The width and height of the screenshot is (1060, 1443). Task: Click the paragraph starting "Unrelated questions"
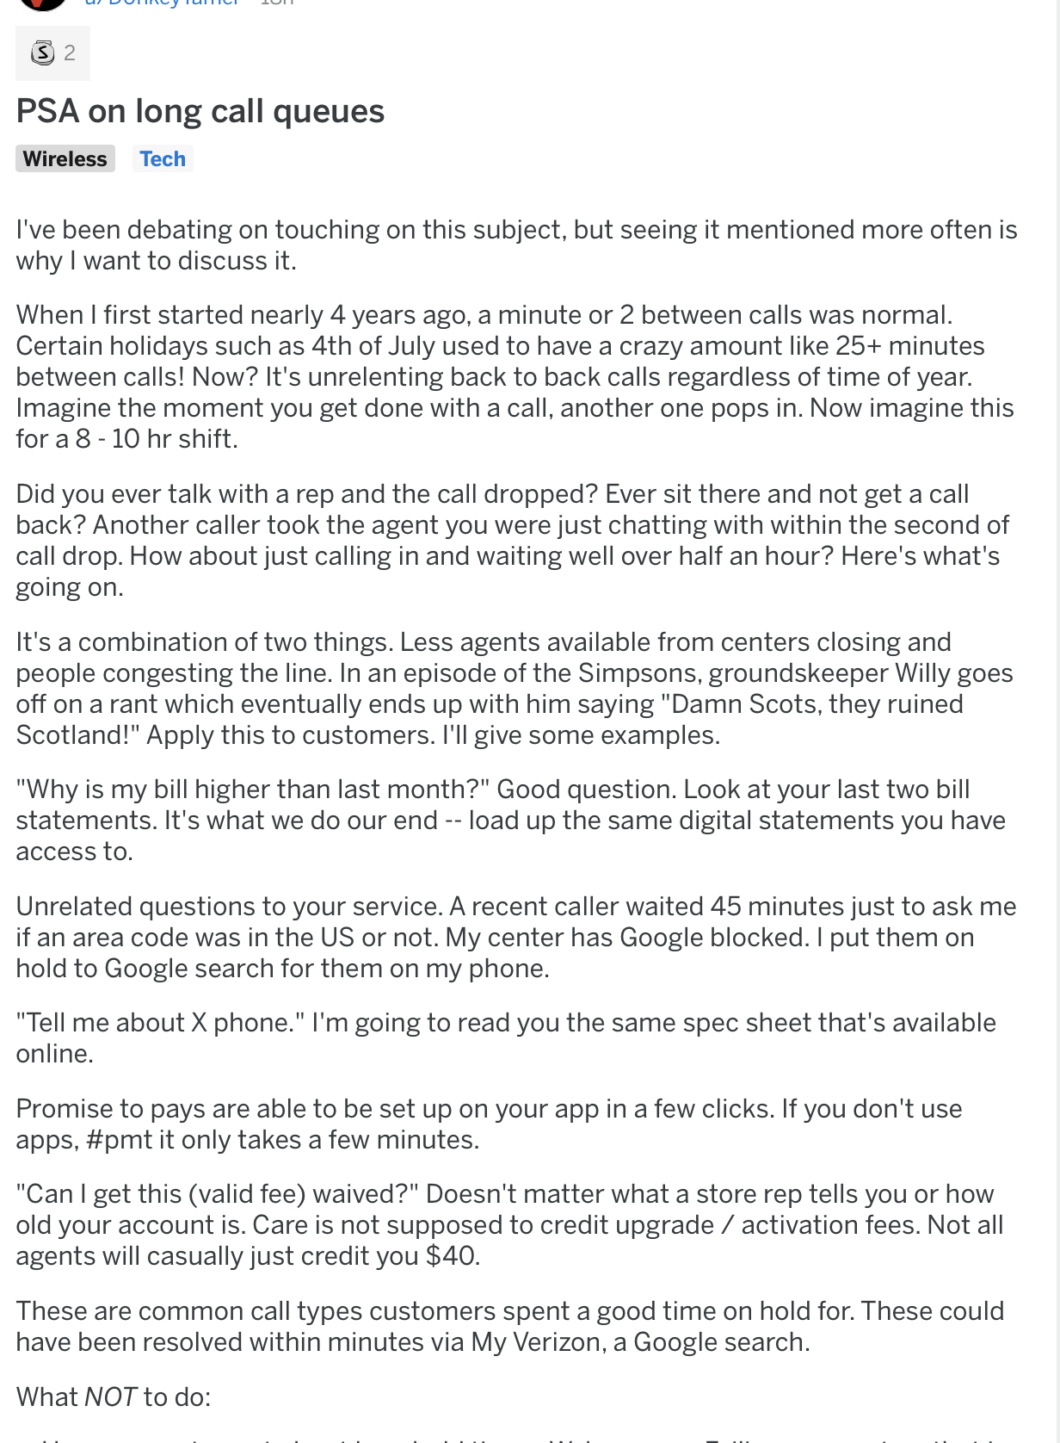pyautogui.click(x=516, y=938)
